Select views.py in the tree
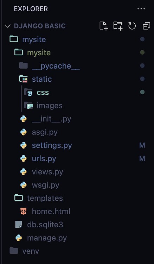This screenshot has height=264, width=154. pos(47,172)
